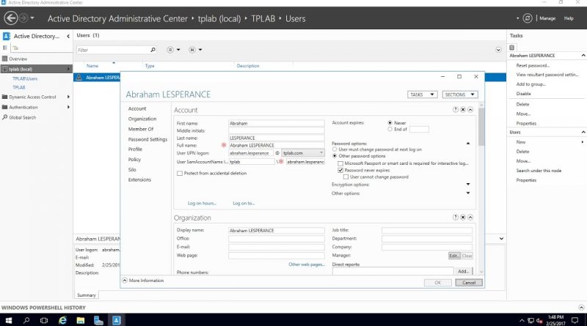Screen dimensions: 587x326
Task: Expand Other options
Action: coord(468,193)
